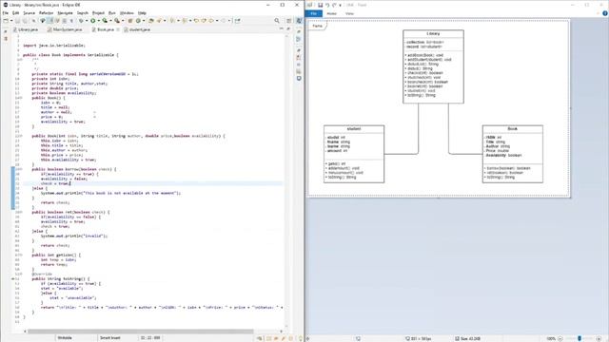The image size is (609, 342).
Task: Open the dropdown arrow beside New icon
Action: [11, 21]
